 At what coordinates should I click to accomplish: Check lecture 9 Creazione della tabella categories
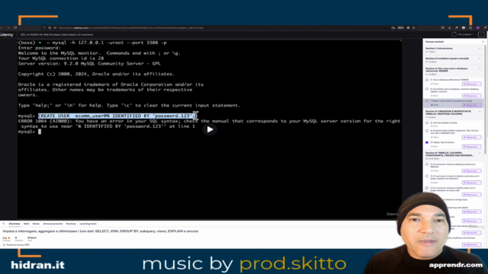click(x=427, y=130)
